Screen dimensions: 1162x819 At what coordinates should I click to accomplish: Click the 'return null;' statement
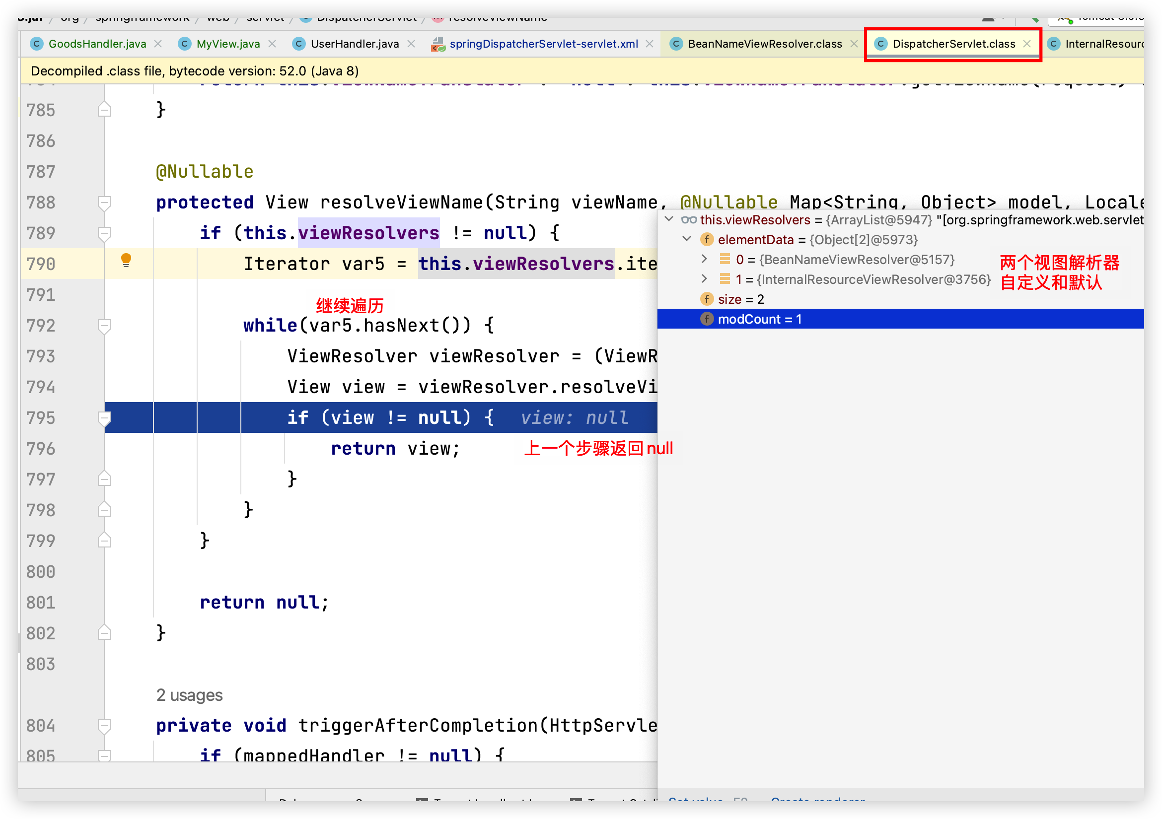pos(264,603)
